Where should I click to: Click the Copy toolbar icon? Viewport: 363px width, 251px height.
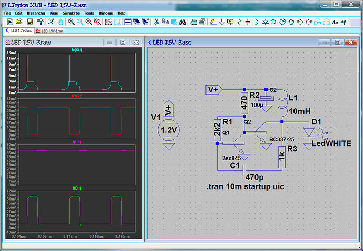click(165, 22)
